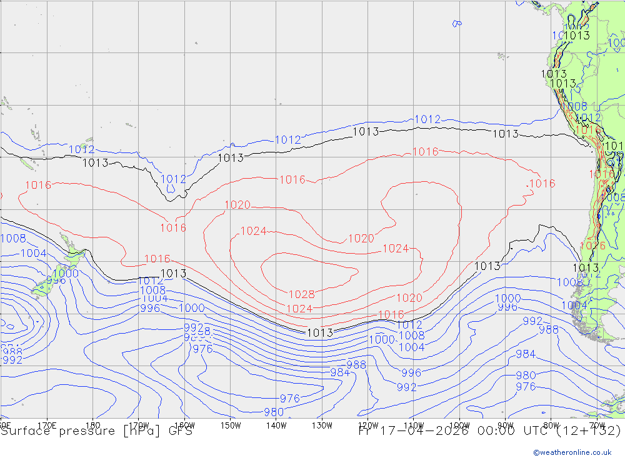Click the 1020 label left of 1024 upper-left
The width and height of the screenshot is (625, 458).
point(237,205)
